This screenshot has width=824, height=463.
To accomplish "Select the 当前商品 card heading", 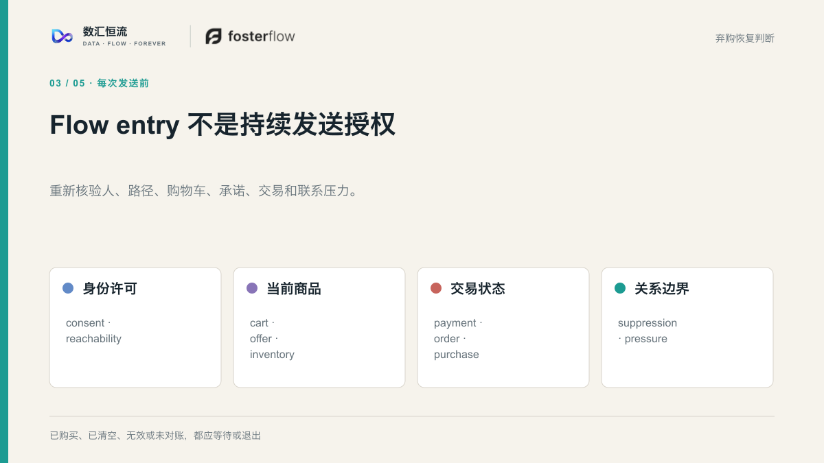I will coord(294,289).
